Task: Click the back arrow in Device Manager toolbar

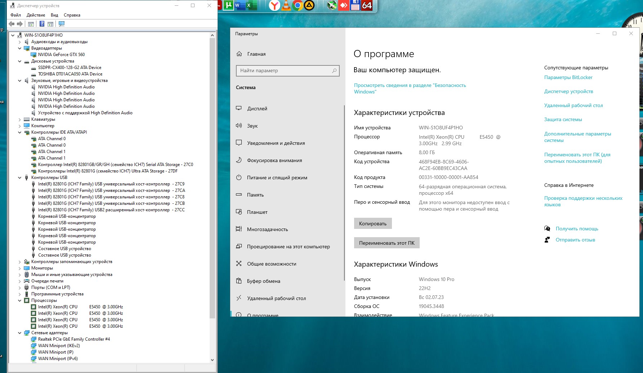Action: (x=12, y=24)
